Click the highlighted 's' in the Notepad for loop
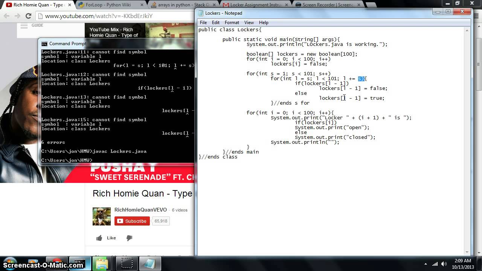Viewport: 482px width, 271px height. [360, 79]
